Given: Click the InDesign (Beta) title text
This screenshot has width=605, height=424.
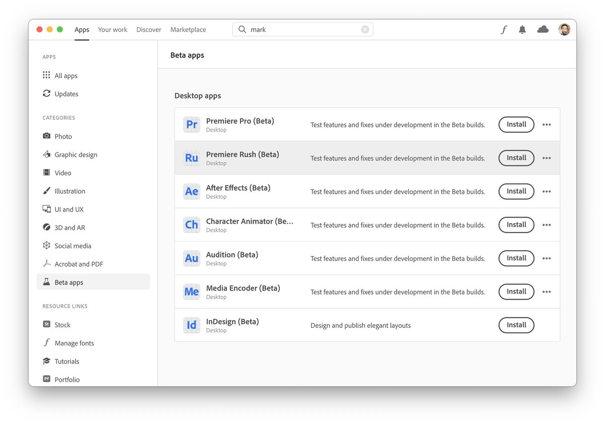Looking at the screenshot, I should [x=232, y=321].
